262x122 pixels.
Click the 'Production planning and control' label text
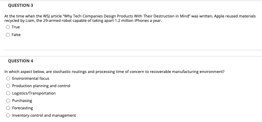pyautogui.click(x=41, y=86)
